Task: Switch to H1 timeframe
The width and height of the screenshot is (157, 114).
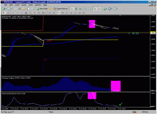Action: pyautogui.click(x=67, y=13)
